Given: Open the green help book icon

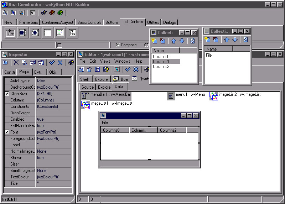Looking at the screenshot, I should pos(60,12).
